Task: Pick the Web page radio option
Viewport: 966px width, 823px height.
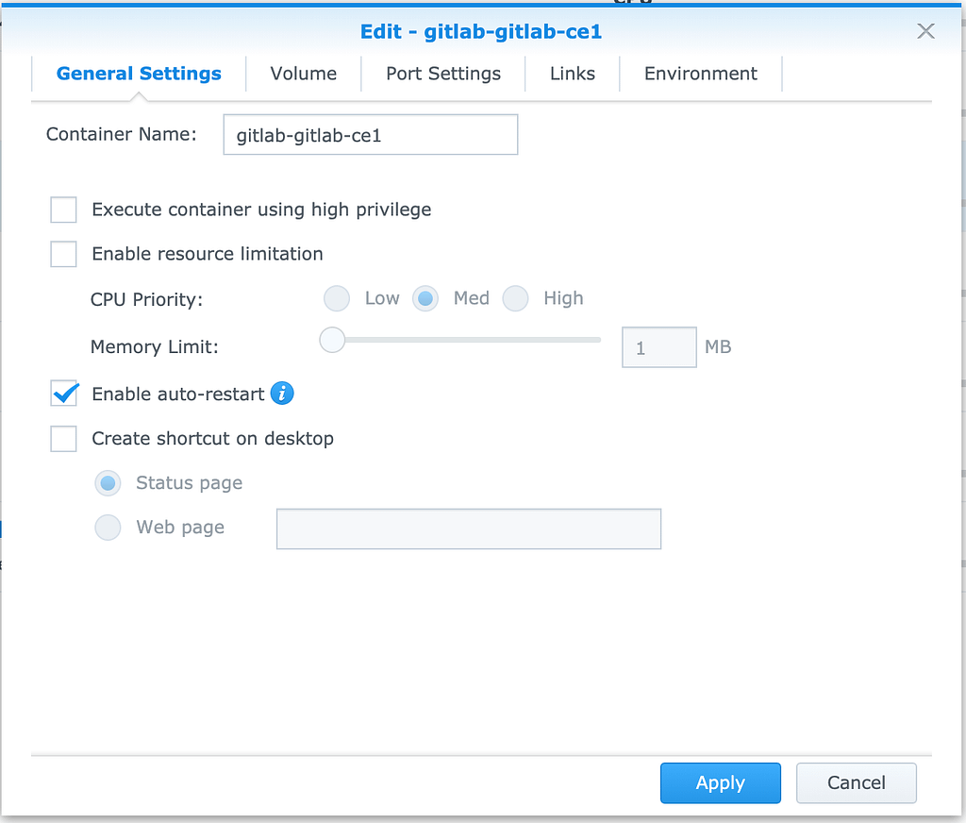Action: [108, 528]
